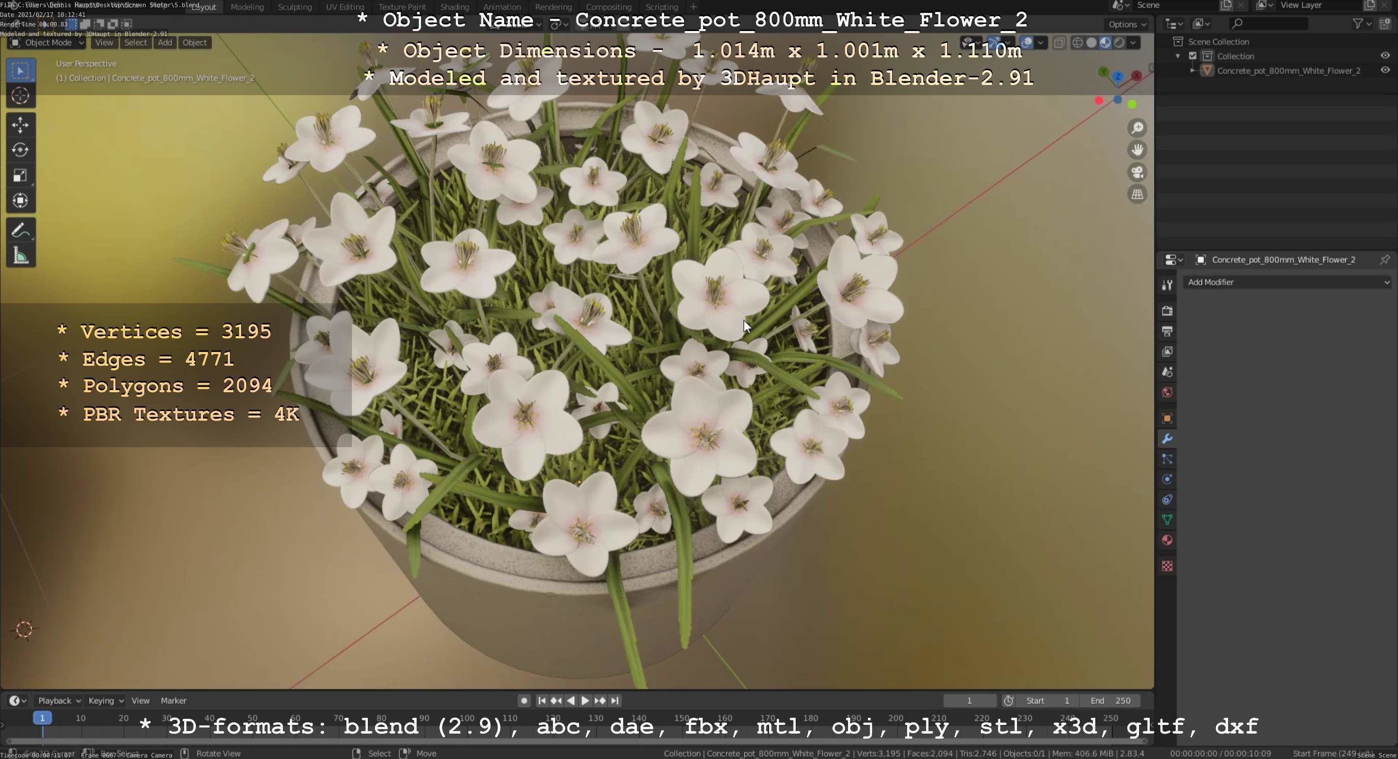Open World Properties tab

[1168, 392]
